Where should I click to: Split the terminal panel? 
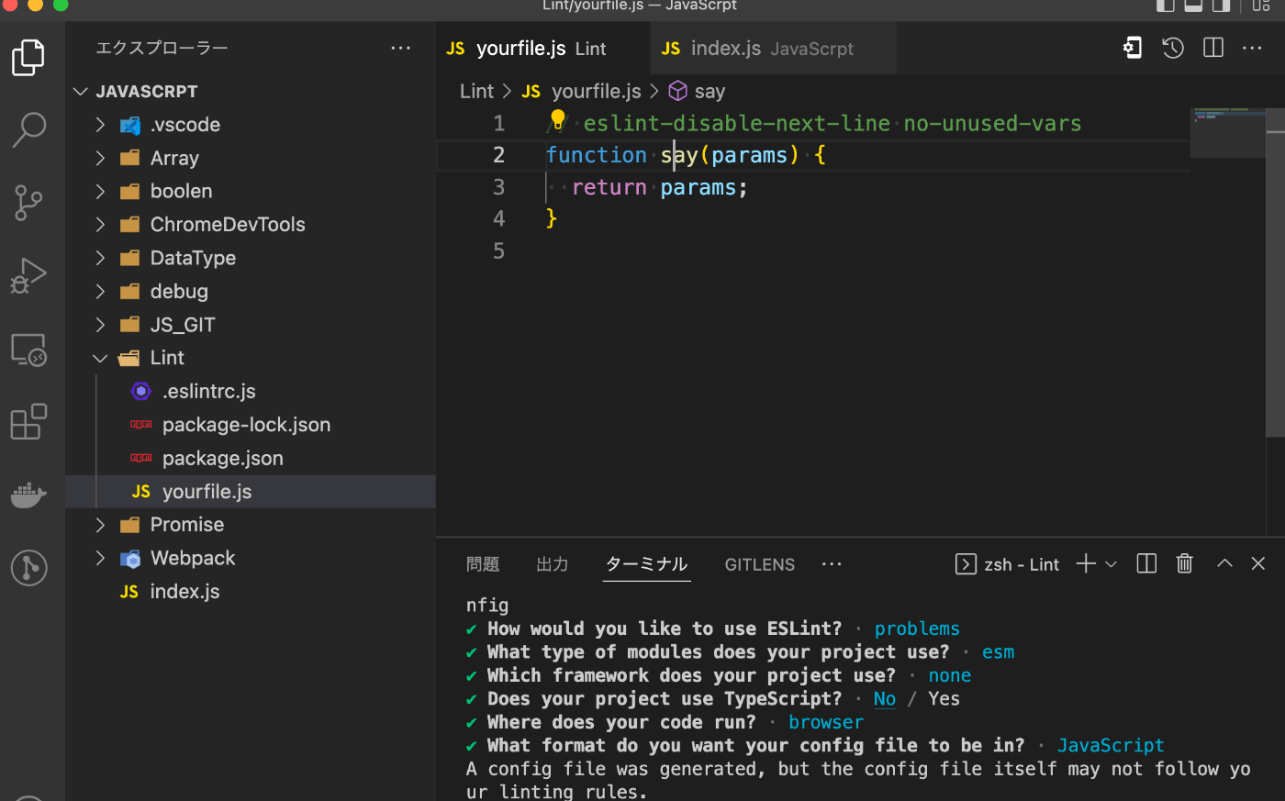[1146, 563]
